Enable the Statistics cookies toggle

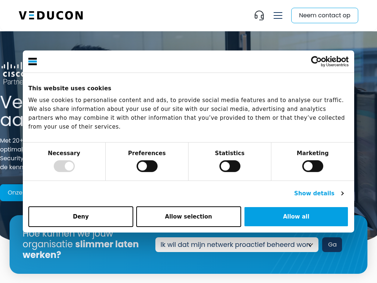[x=230, y=166]
